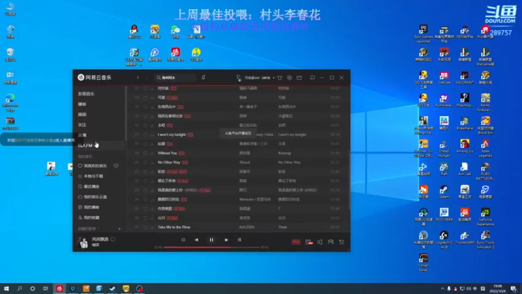Like the now-playing song 风雨飘洒

[x=113, y=239]
